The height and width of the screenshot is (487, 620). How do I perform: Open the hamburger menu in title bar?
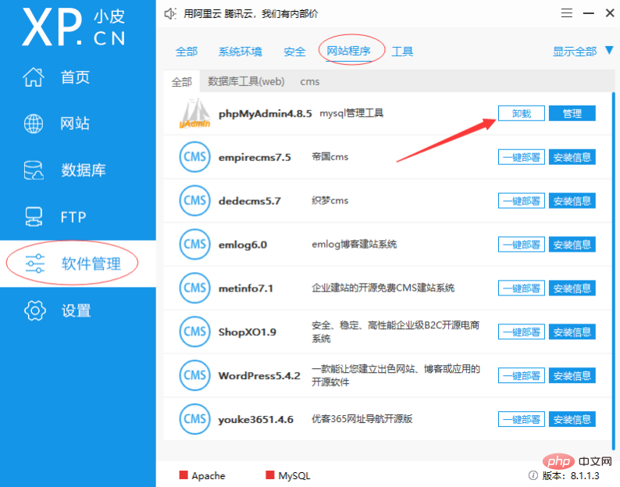(x=567, y=13)
